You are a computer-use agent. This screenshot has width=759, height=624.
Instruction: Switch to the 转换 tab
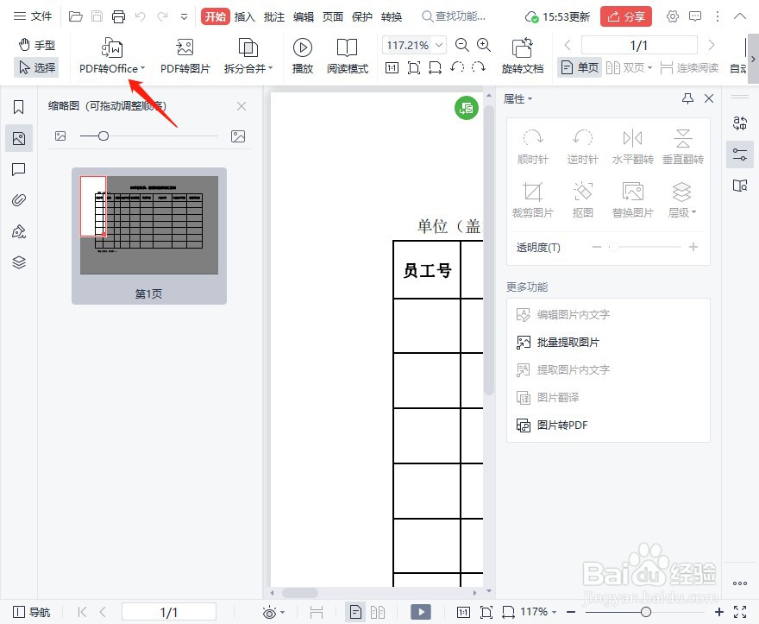click(391, 17)
